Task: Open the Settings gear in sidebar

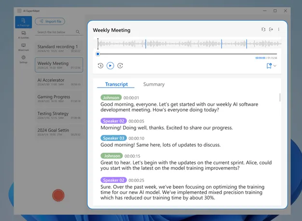Action: [x=23, y=59]
